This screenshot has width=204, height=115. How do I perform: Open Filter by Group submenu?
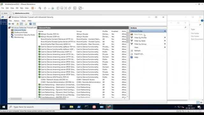click(148, 44)
